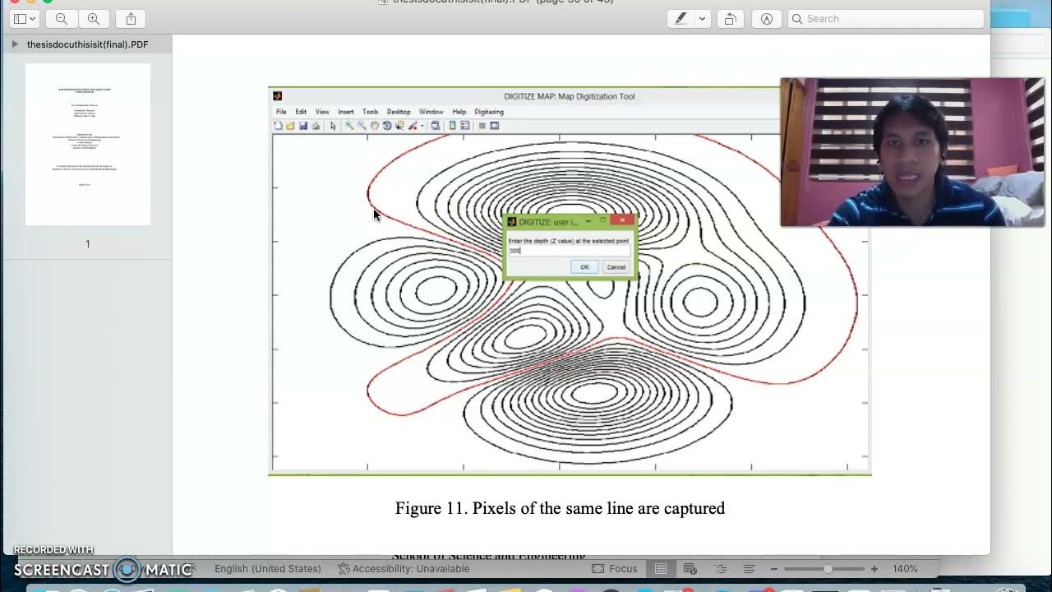The width and height of the screenshot is (1052, 592).
Task: Click the depth Z value input field
Action: 569,251
